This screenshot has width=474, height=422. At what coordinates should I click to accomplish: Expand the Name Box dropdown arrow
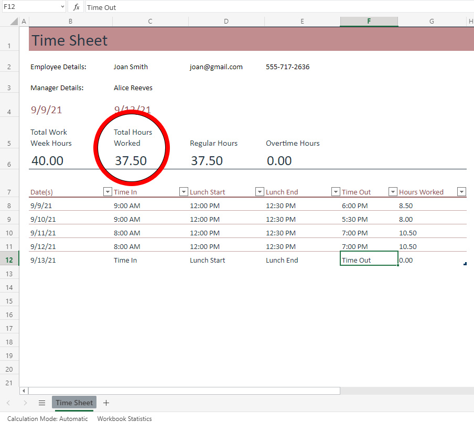click(62, 7)
